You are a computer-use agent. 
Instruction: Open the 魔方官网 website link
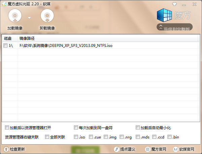[x=159, y=149]
